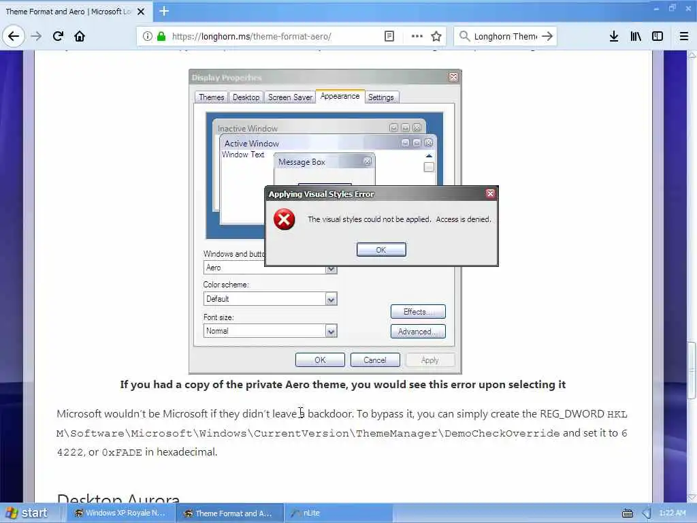Click Cancel in Display Properties
Image resolution: width=697 pixels, height=523 pixels.
[375, 360]
